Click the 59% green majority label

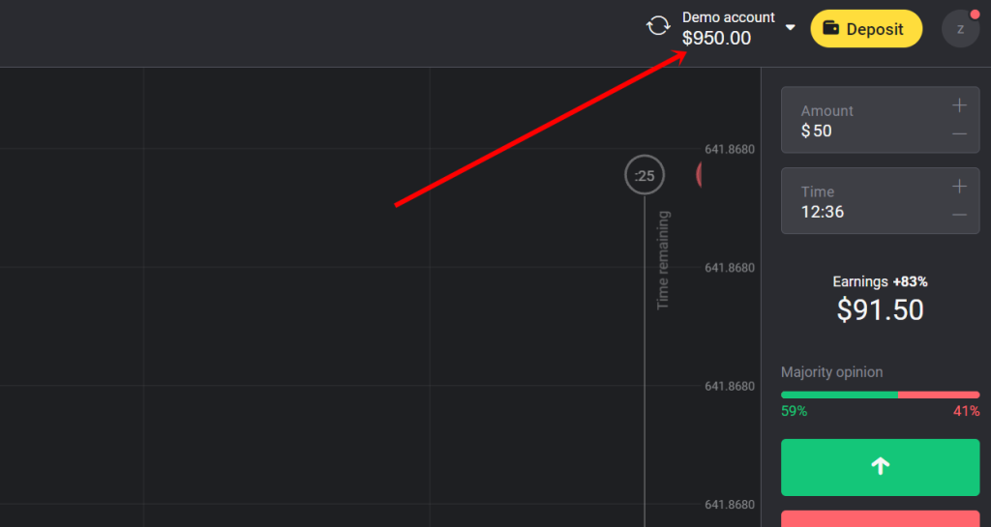tap(794, 411)
